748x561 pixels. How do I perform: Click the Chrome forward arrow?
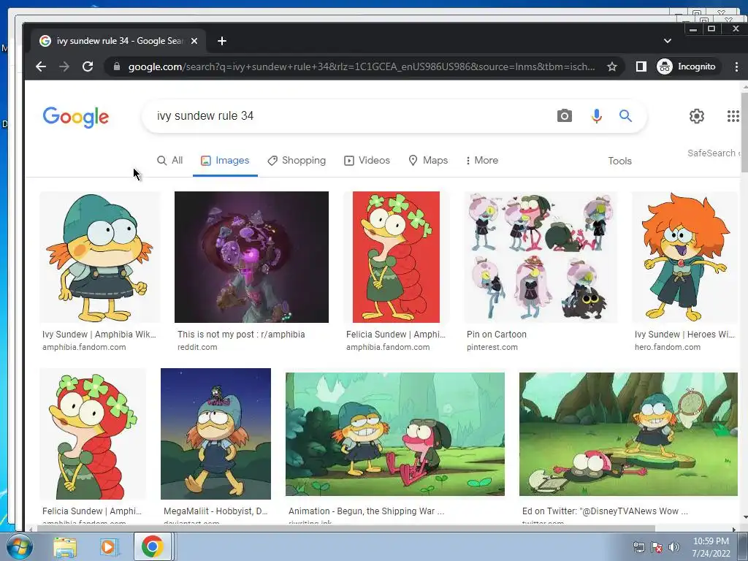(64, 66)
